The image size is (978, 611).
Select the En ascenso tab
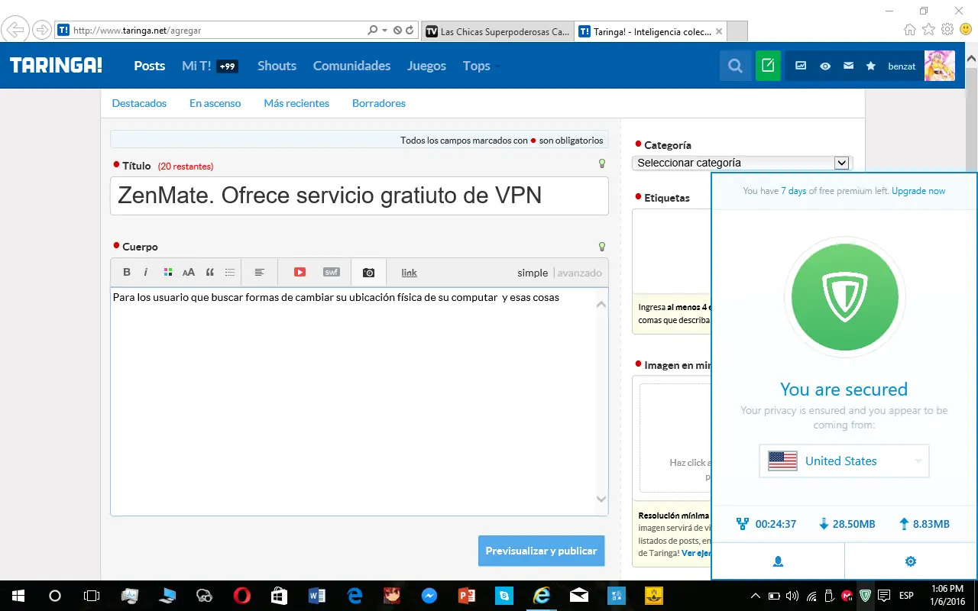(215, 103)
